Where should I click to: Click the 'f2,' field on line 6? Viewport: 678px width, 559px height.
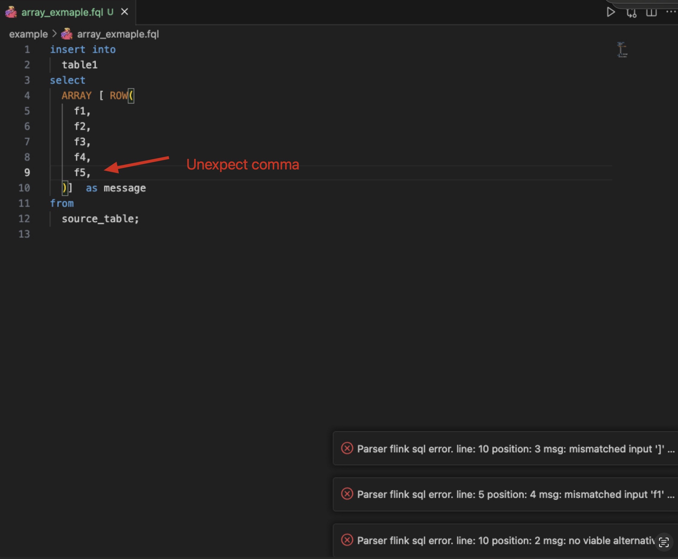pos(82,127)
